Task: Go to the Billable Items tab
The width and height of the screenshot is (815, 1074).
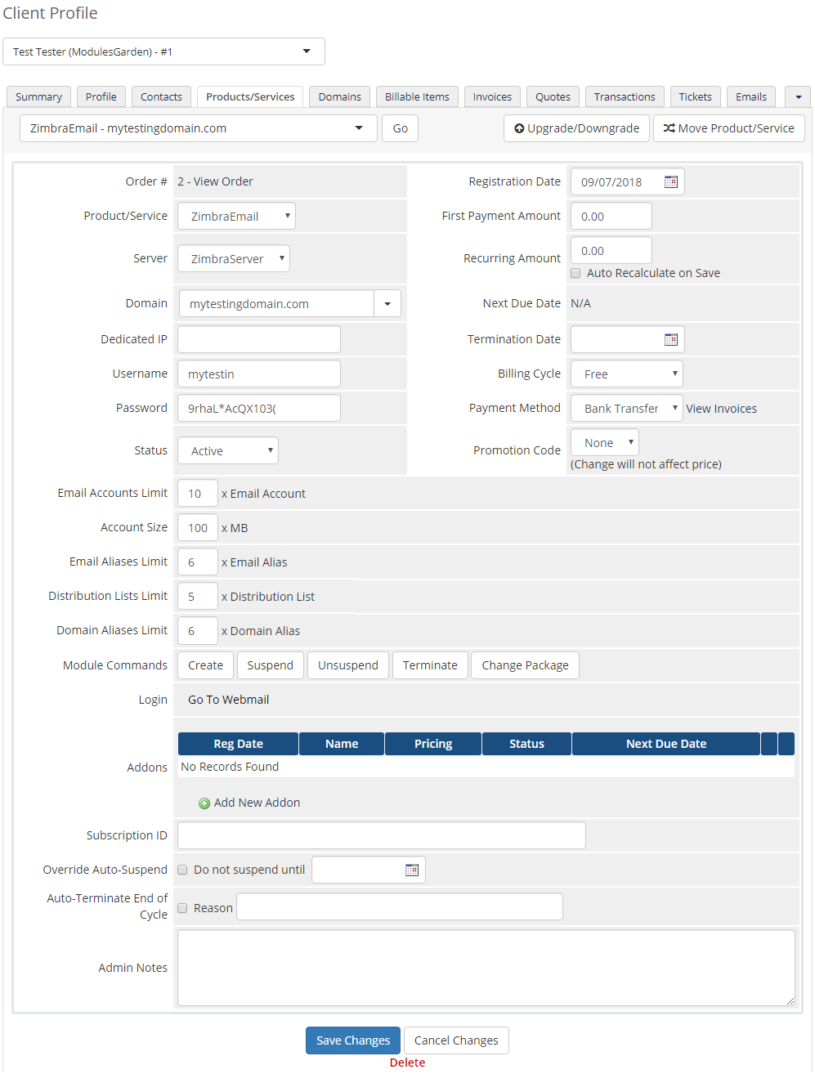Action: tap(417, 96)
